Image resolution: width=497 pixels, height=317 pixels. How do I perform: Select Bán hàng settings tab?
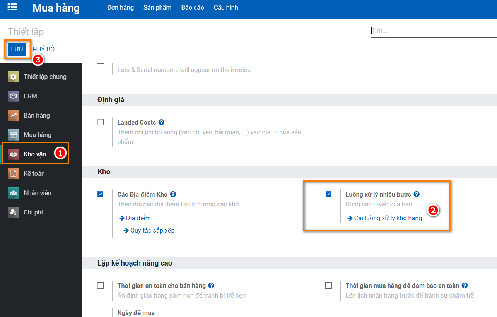point(41,115)
